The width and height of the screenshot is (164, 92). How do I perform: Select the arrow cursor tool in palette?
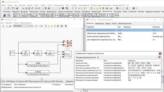(x=9, y=15)
